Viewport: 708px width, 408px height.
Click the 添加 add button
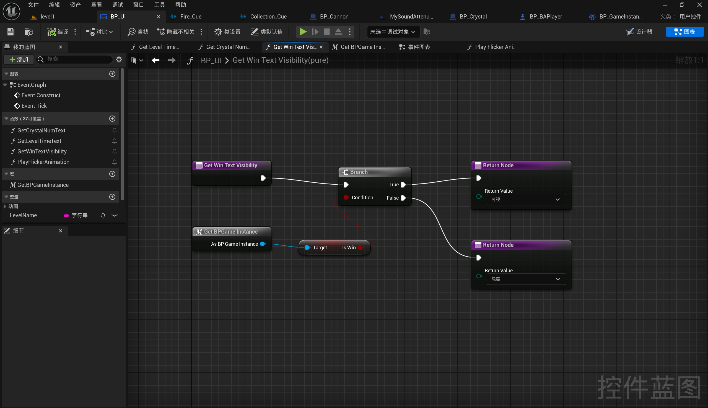click(19, 59)
